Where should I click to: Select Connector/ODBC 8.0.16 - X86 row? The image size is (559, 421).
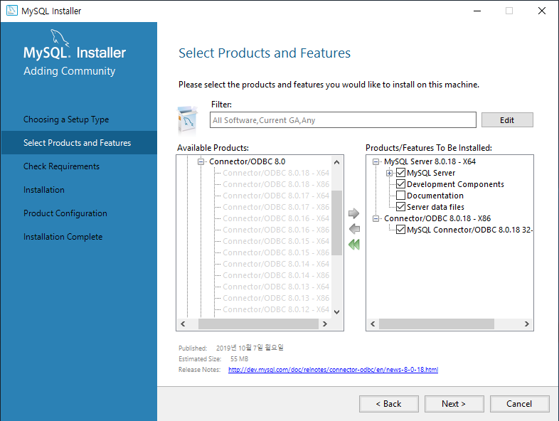click(x=276, y=230)
